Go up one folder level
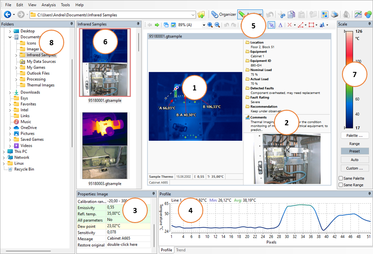Screen dimensions: 373x254 [201, 15]
